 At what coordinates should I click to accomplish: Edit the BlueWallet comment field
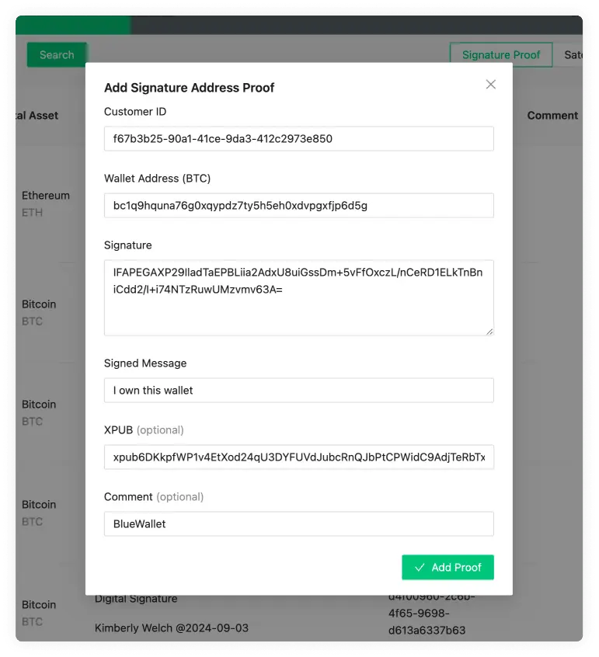[298, 523]
